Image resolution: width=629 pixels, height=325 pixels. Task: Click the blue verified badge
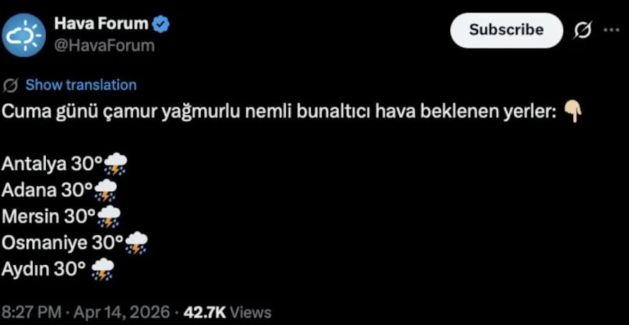(x=162, y=25)
